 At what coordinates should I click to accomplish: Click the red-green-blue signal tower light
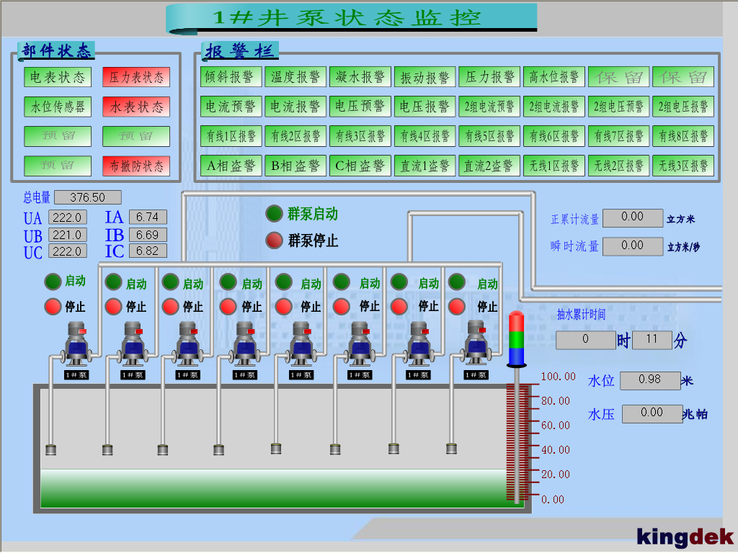point(517,338)
